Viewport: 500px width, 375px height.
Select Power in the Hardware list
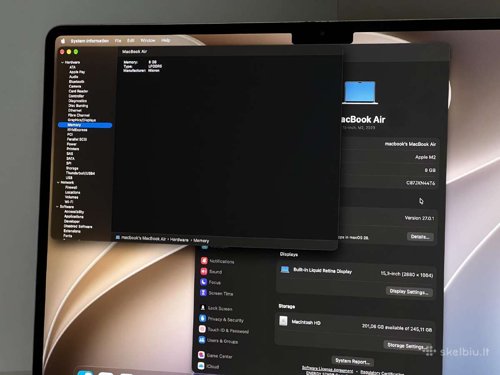(72, 144)
